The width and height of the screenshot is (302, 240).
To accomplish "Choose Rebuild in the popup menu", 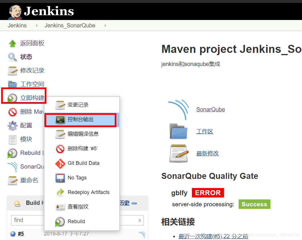I will (x=77, y=221).
